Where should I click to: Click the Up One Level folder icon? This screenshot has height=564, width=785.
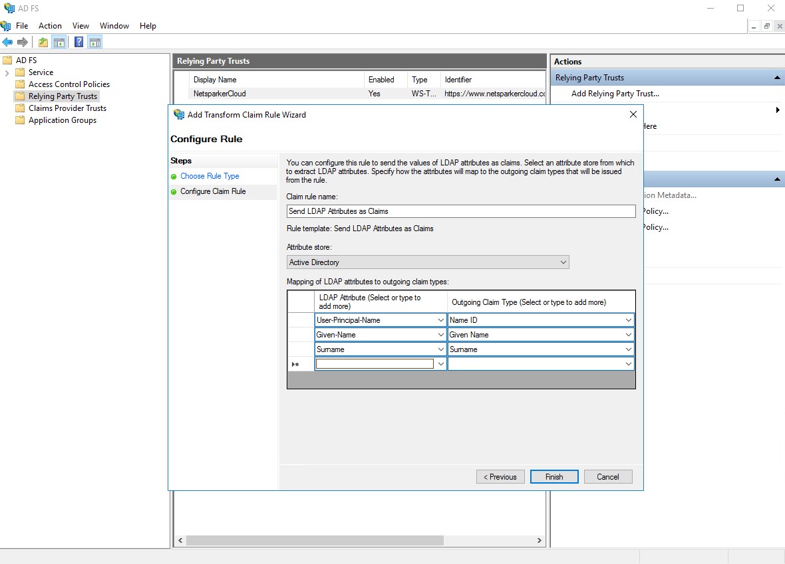[43, 43]
